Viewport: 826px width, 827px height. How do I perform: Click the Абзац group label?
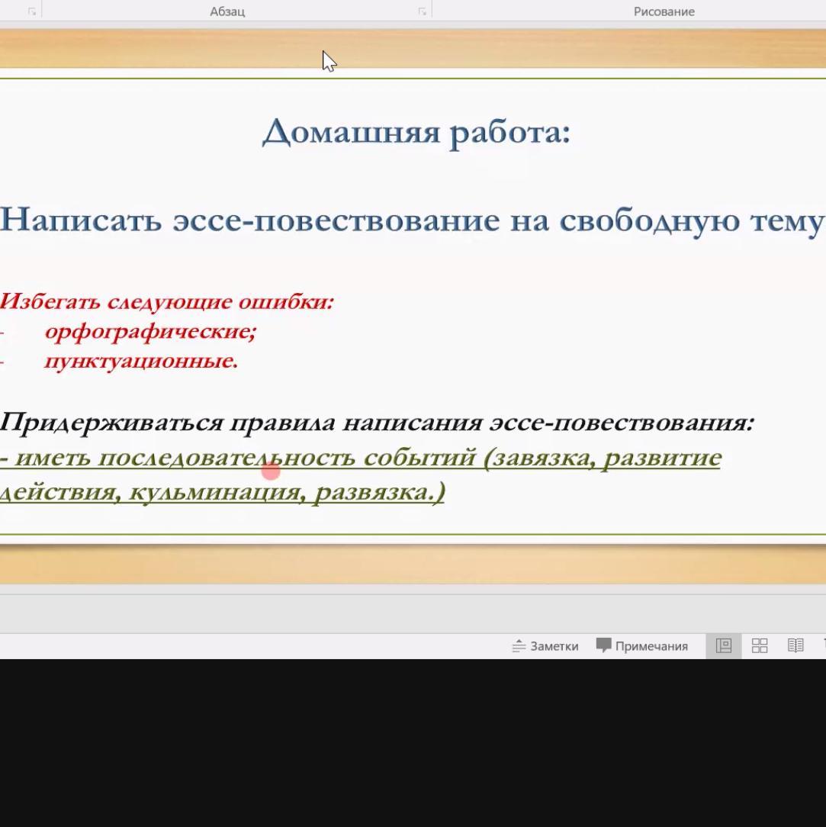(x=227, y=11)
